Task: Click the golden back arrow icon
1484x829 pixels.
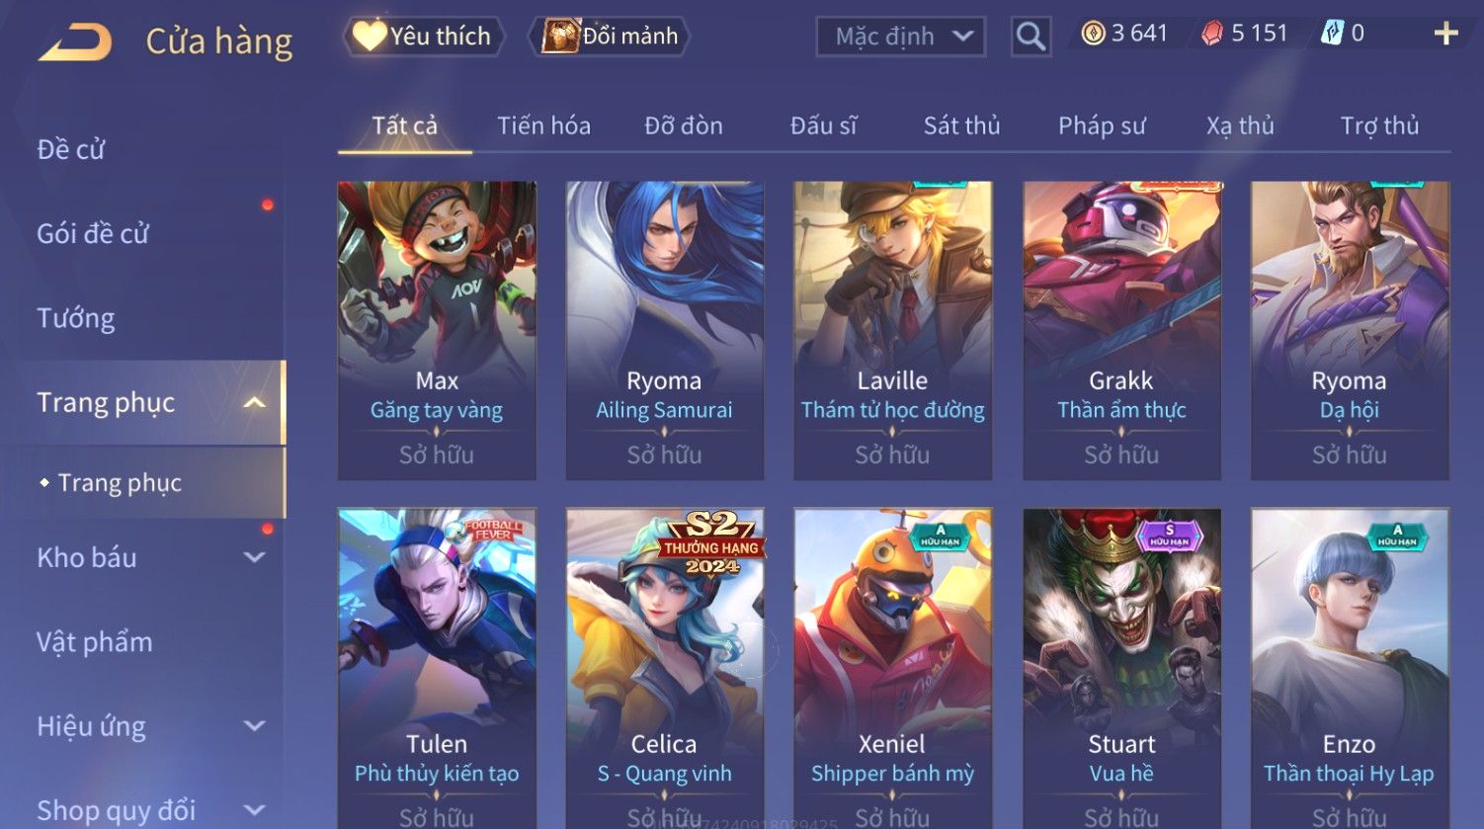Action: 75,41
